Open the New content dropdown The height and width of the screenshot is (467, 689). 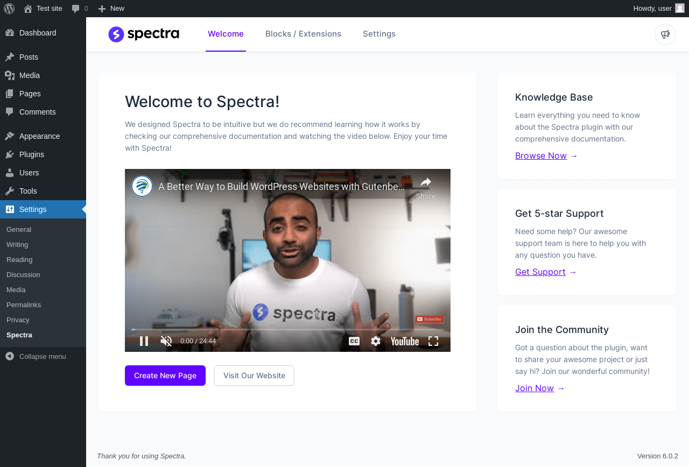(111, 9)
